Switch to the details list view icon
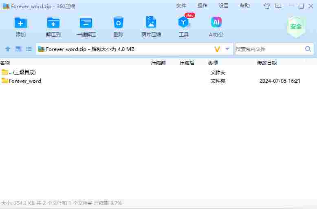 (18, 49)
